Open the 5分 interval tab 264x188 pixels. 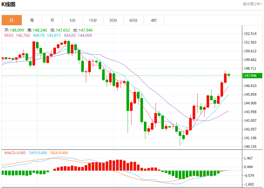coord(73,20)
